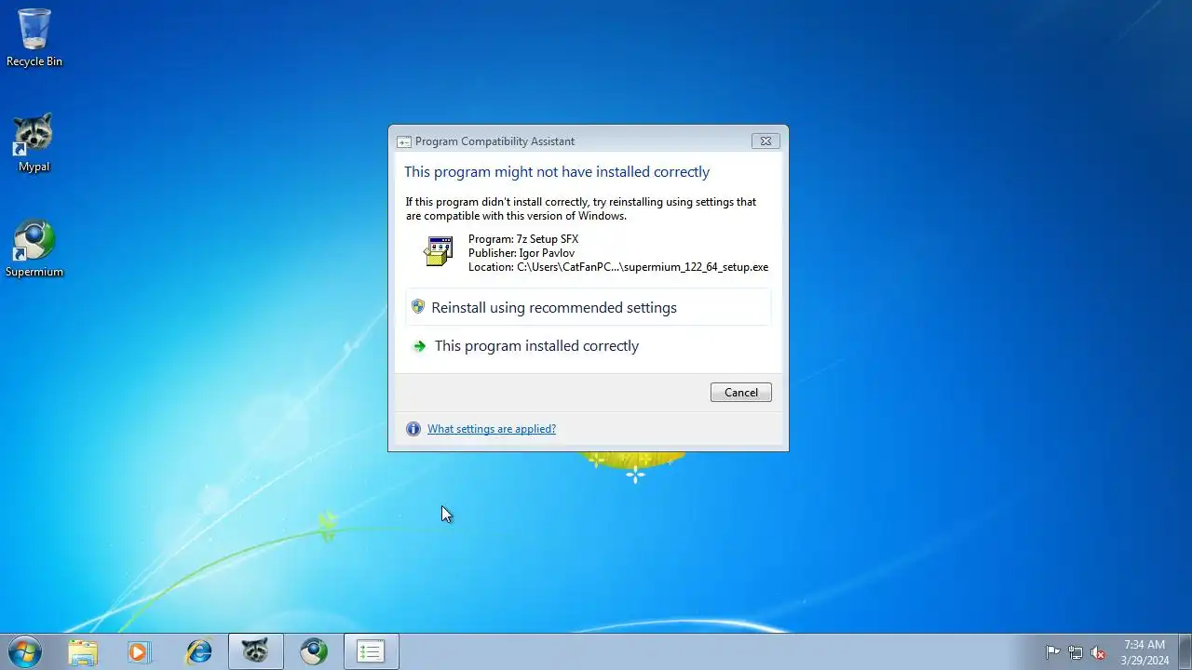The image size is (1192, 670).
Task: Click the 7z Setup SFX installer icon
Action: point(439,251)
